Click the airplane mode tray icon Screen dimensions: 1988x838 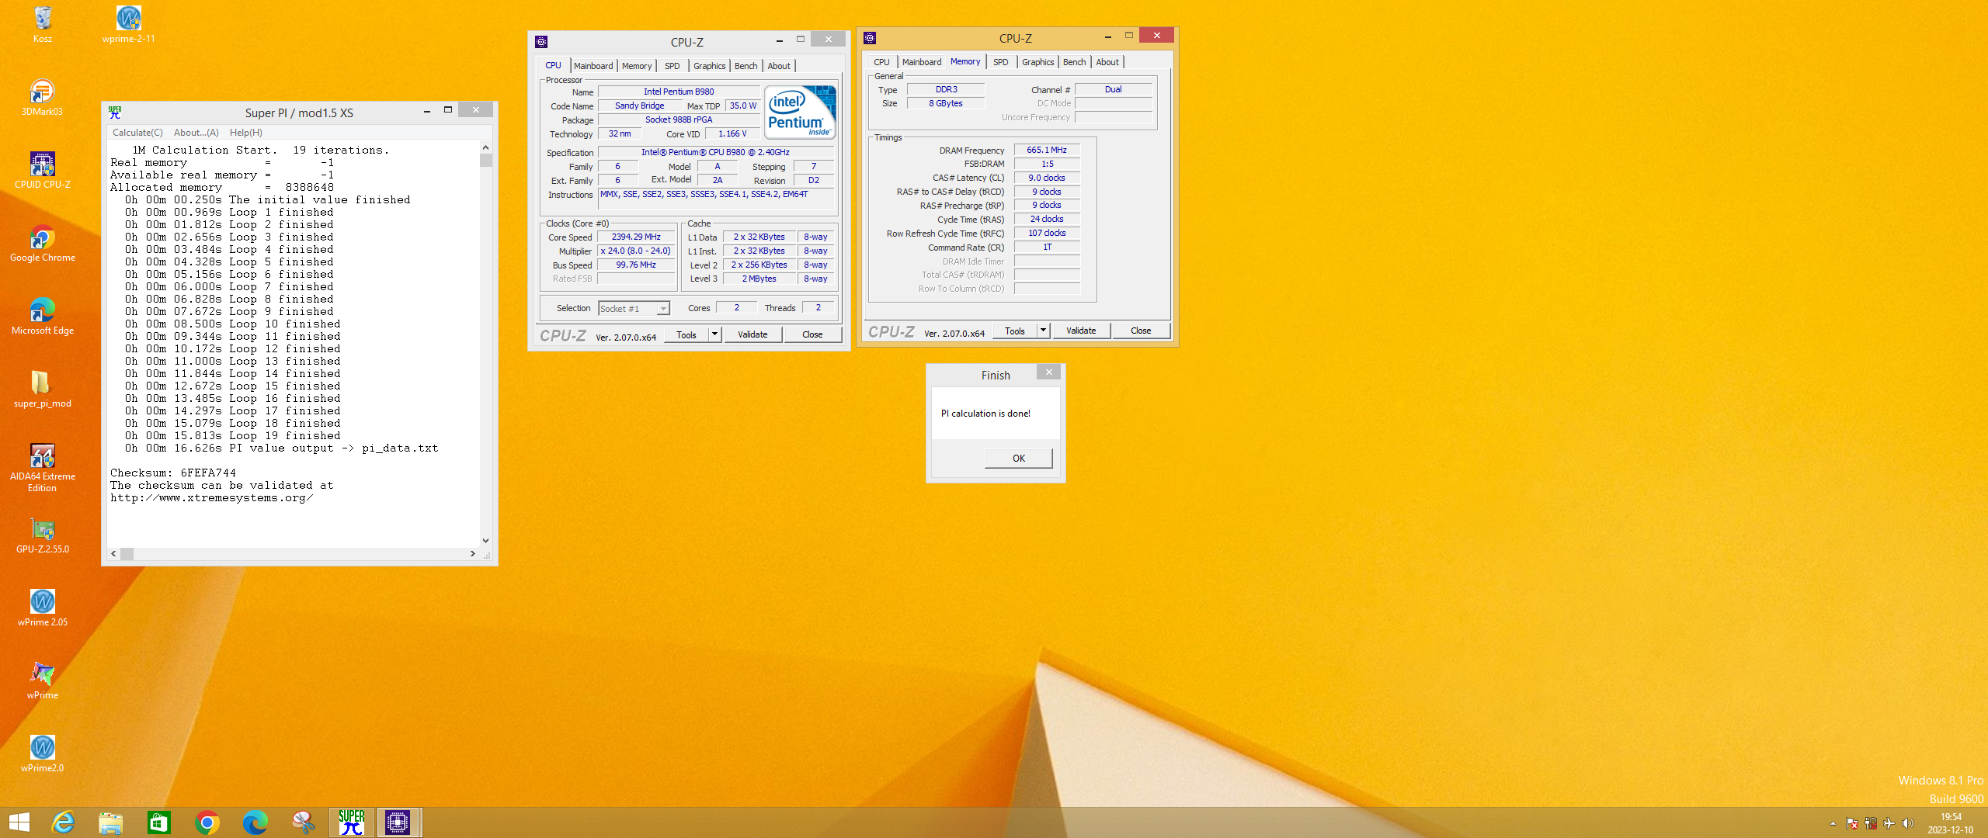pos(1889,824)
